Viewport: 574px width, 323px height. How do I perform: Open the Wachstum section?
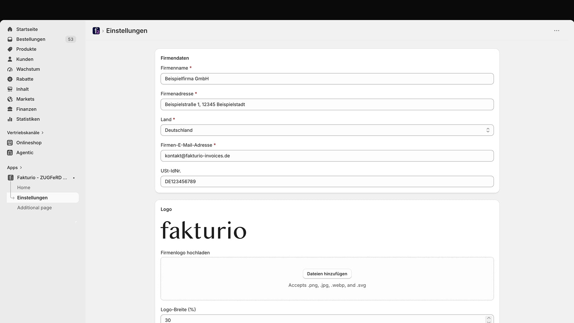[x=28, y=69]
